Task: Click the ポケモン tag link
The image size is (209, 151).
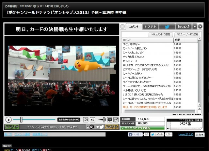Action: 37,150
